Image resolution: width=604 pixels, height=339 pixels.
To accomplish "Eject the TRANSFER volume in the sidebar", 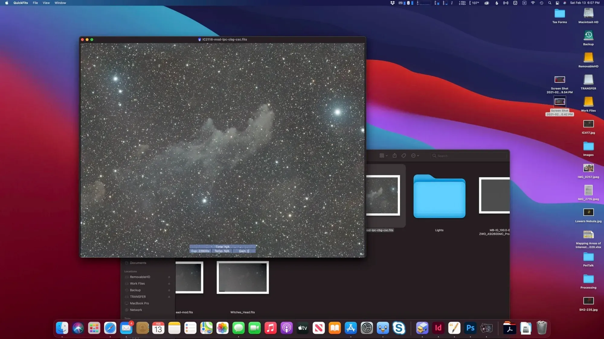I will coord(169,297).
